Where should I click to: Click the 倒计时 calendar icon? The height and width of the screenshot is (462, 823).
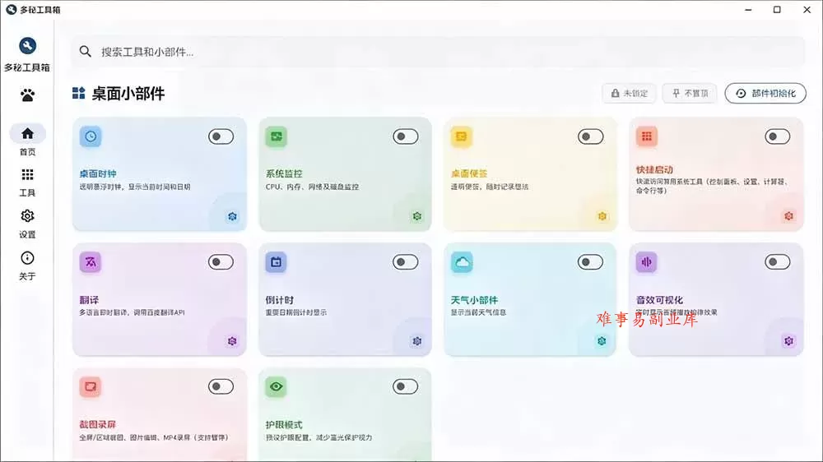(276, 261)
